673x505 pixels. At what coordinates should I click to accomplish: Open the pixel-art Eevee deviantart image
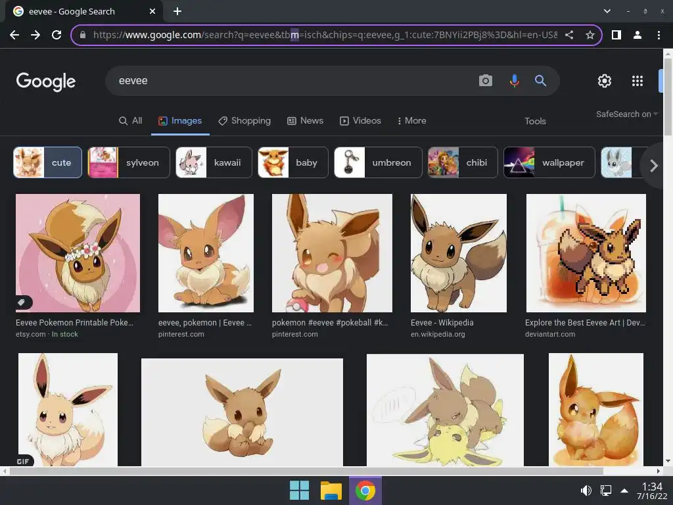coord(586,253)
